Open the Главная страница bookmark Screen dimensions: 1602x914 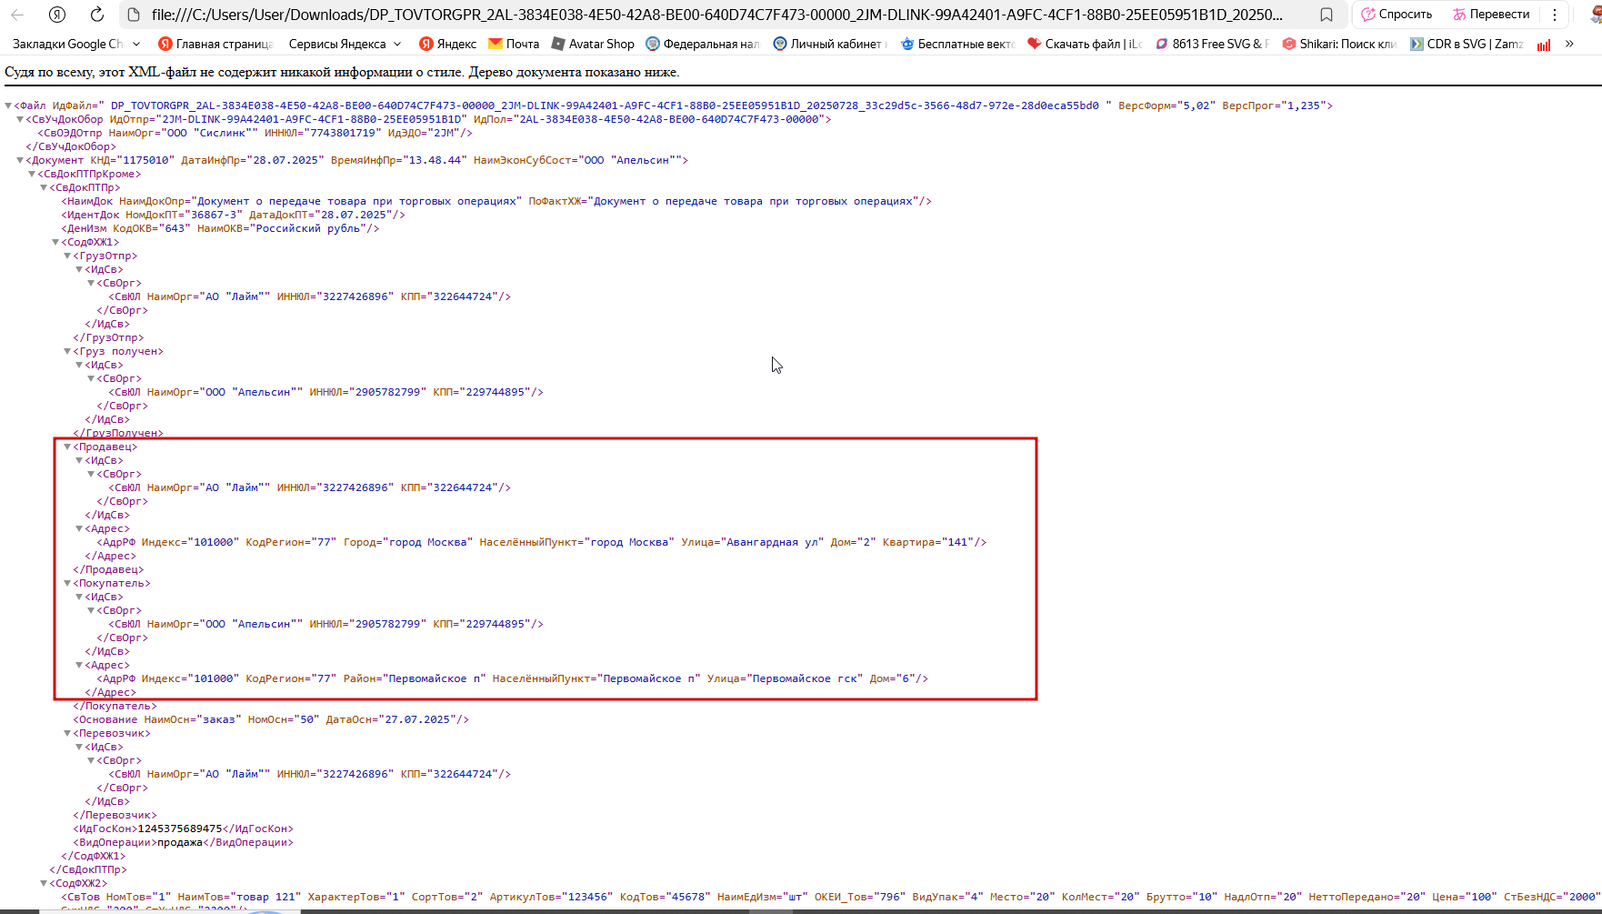coord(215,44)
